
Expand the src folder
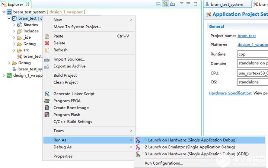(x=14, y=50)
